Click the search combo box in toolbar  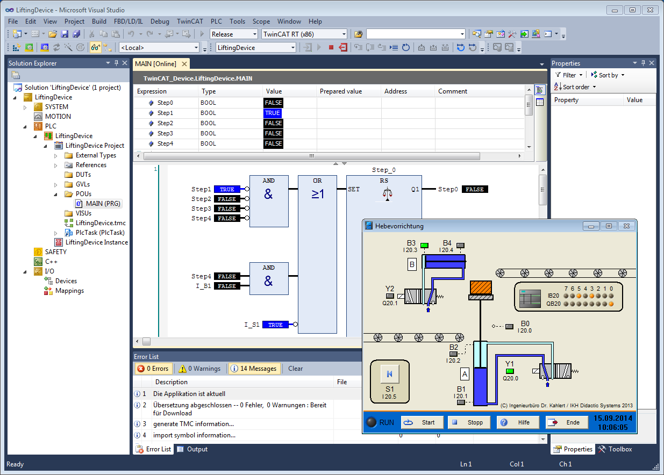coord(416,34)
